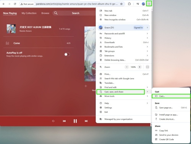The image size is (191, 144).
Task: Expand Passwords and autofill submenu
Action: [x=124, y=34]
